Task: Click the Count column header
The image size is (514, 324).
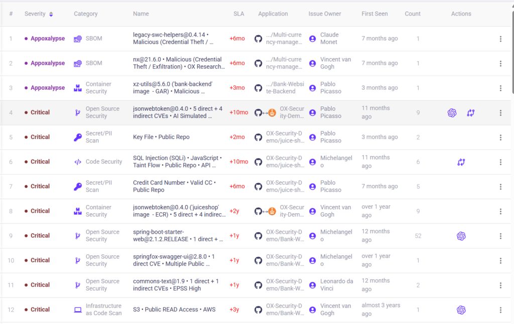Action: pos(413,14)
